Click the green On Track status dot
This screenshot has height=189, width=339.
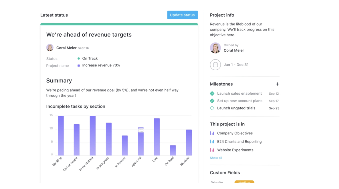(79, 58)
